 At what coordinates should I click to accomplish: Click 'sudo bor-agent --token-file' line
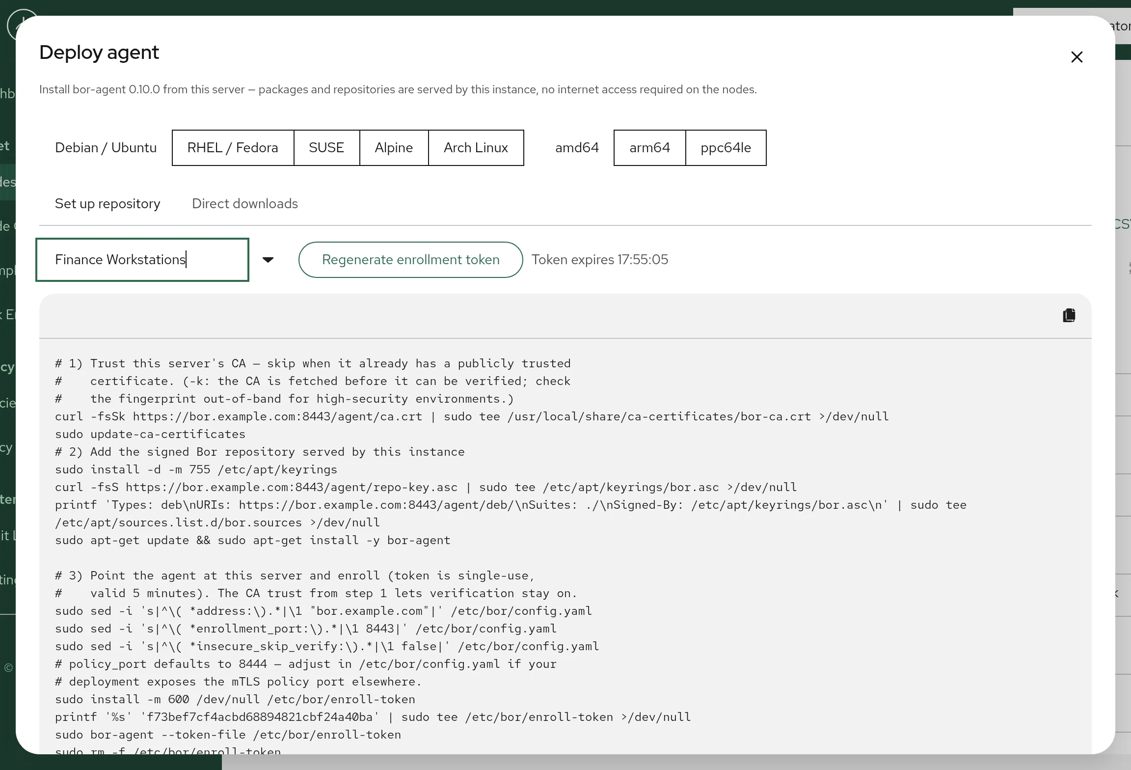228,735
